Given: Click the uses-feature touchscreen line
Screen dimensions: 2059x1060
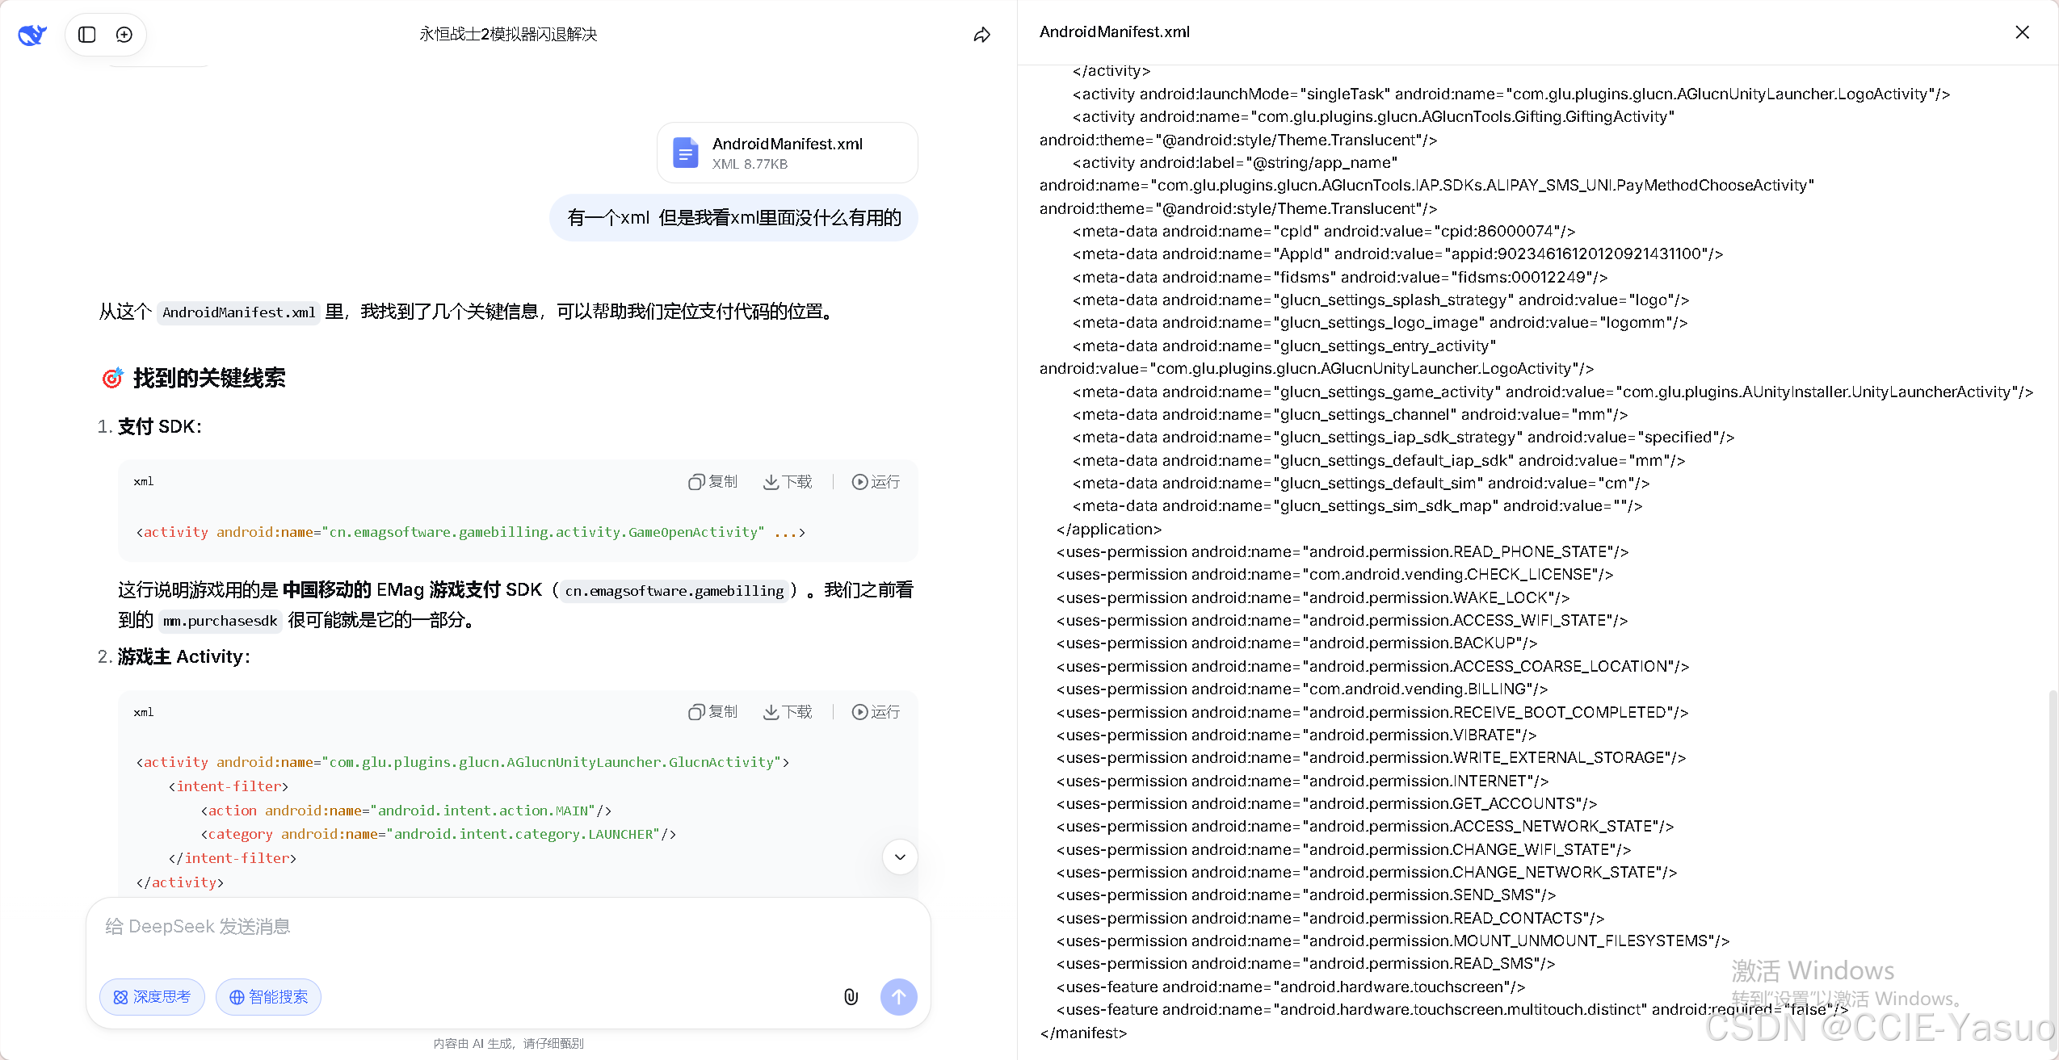Looking at the screenshot, I should point(1291,987).
